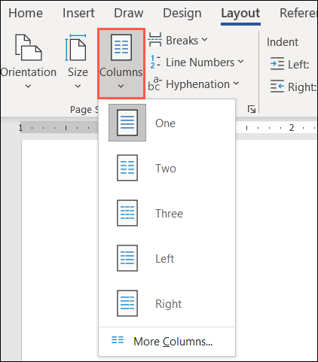Viewport: 318px width, 362px height.
Task: Switch to the Design tab
Action: [x=182, y=13]
